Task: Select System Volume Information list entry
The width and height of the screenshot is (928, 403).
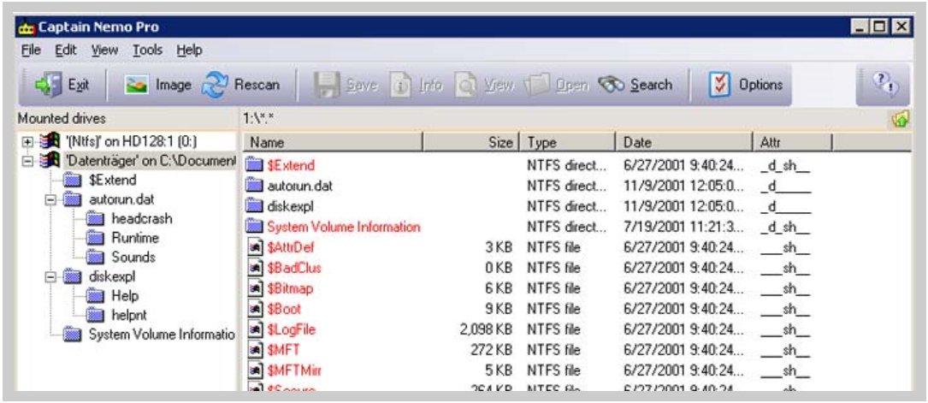Action: [344, 228]
